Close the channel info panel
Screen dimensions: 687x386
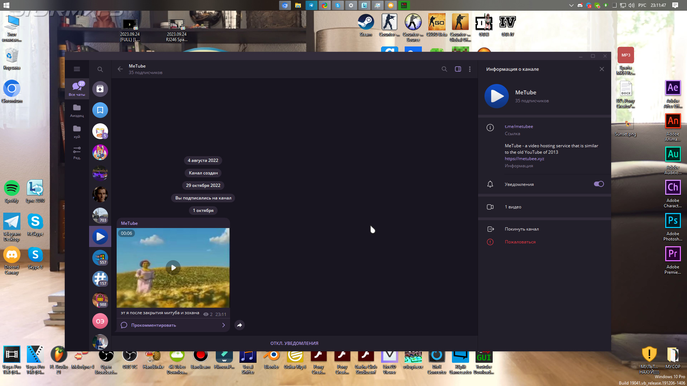pos(602,69)
